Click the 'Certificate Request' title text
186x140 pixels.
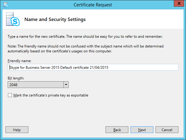[x=93, y=5]
